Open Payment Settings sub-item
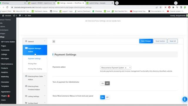This screenshot has width=188, height=106. click(x=34, y=59)
